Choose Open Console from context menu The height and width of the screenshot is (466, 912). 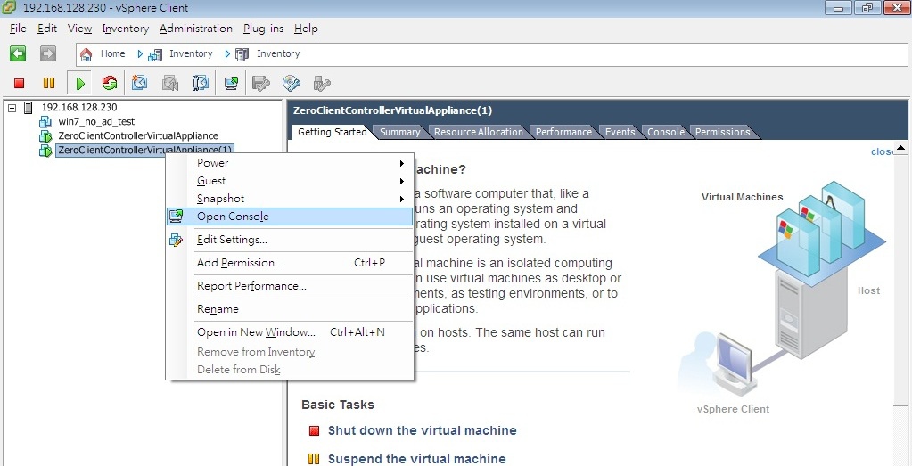[290, 217]
